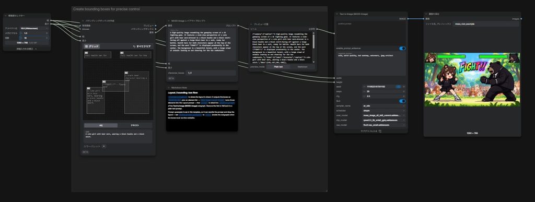Open the unet_model dropdown
Screen dimensions: 535x202
click(384, 115)
